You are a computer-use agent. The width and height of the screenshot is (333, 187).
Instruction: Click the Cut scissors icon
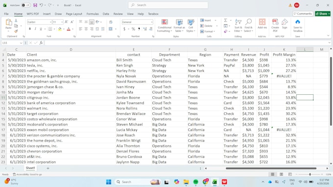16,21
